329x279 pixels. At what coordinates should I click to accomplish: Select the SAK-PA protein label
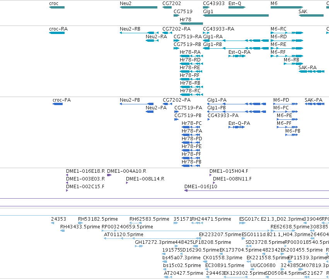(314, 100)
